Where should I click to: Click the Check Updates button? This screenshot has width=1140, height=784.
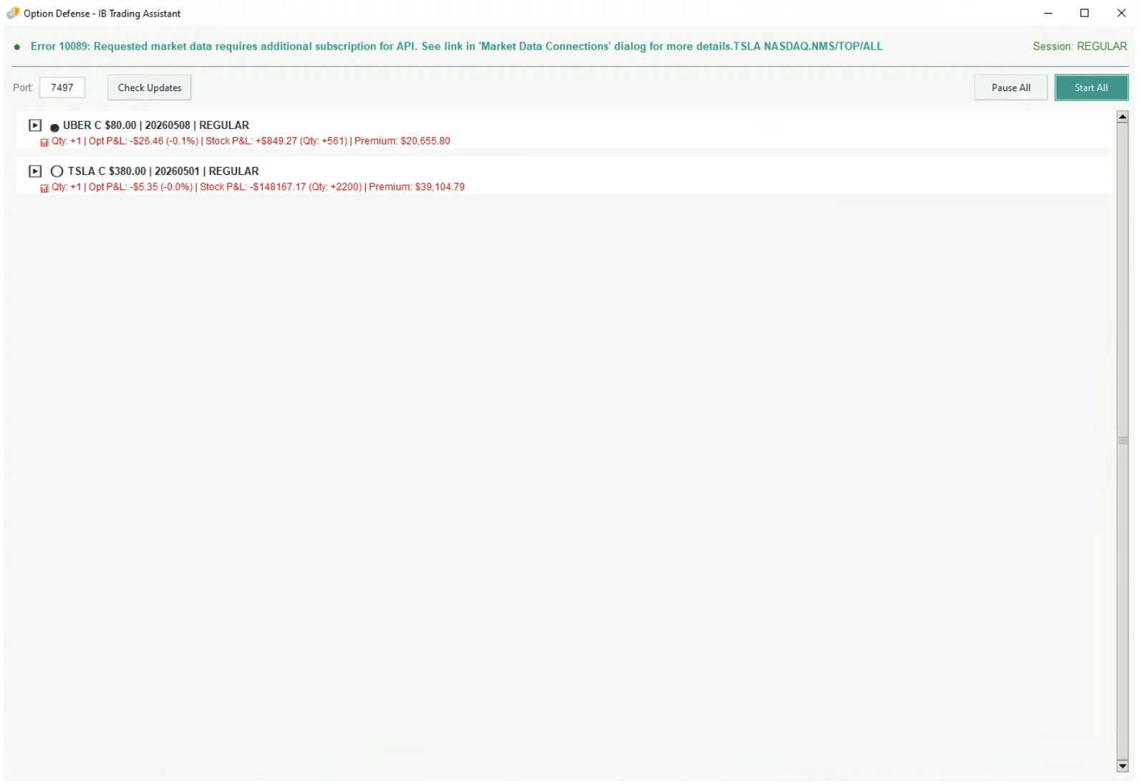(x=150, y=87)
